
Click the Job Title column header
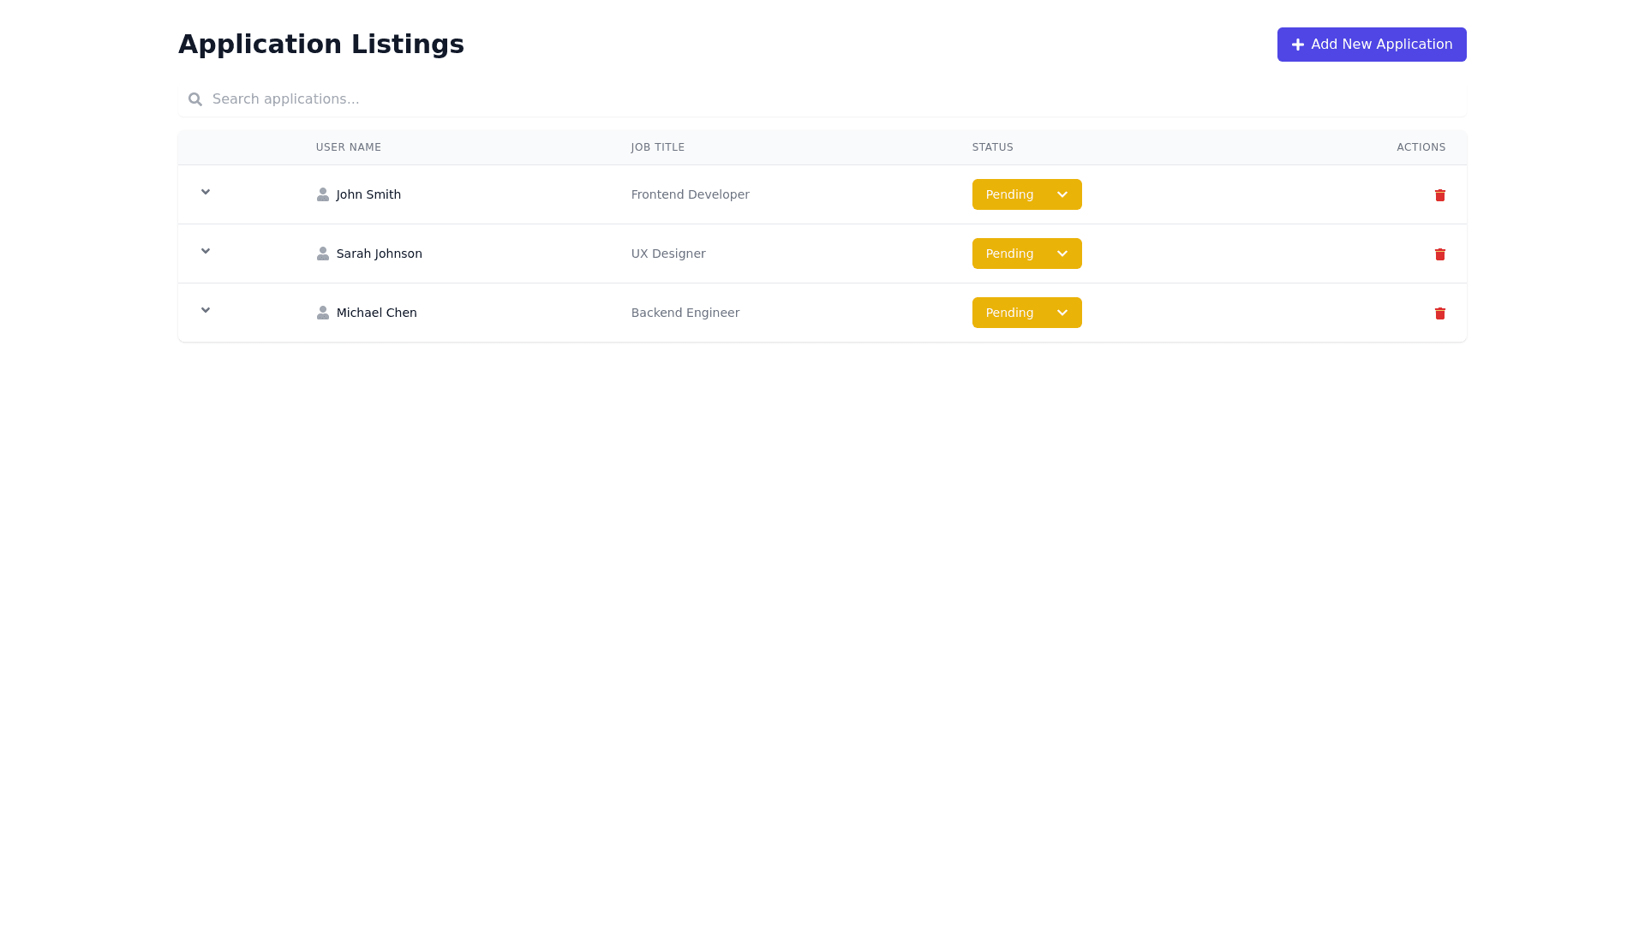658,147
